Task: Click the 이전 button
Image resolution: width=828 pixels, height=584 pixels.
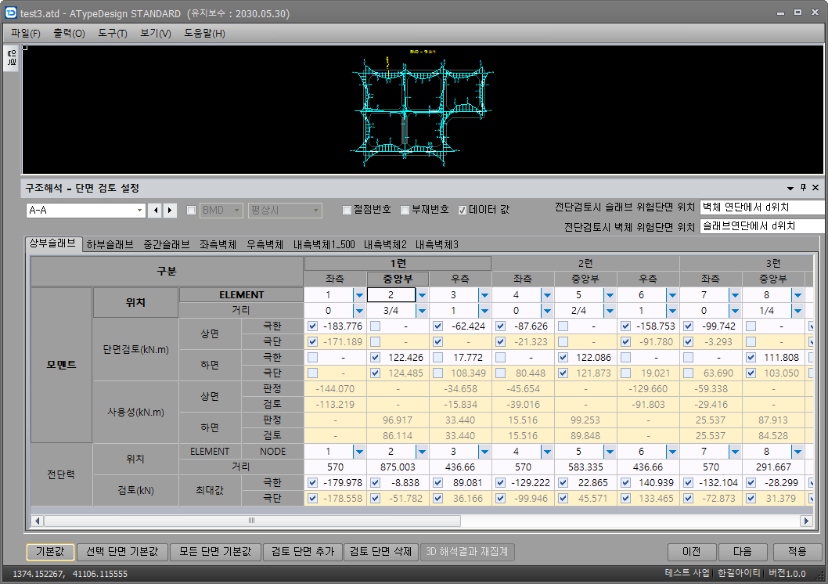Action: 692,552
